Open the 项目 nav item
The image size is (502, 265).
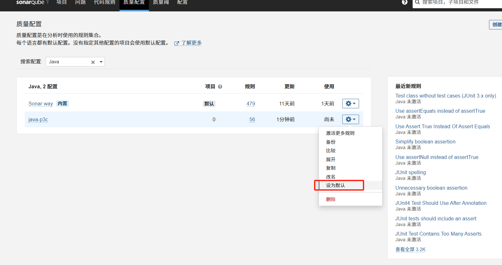pos(61,3)
